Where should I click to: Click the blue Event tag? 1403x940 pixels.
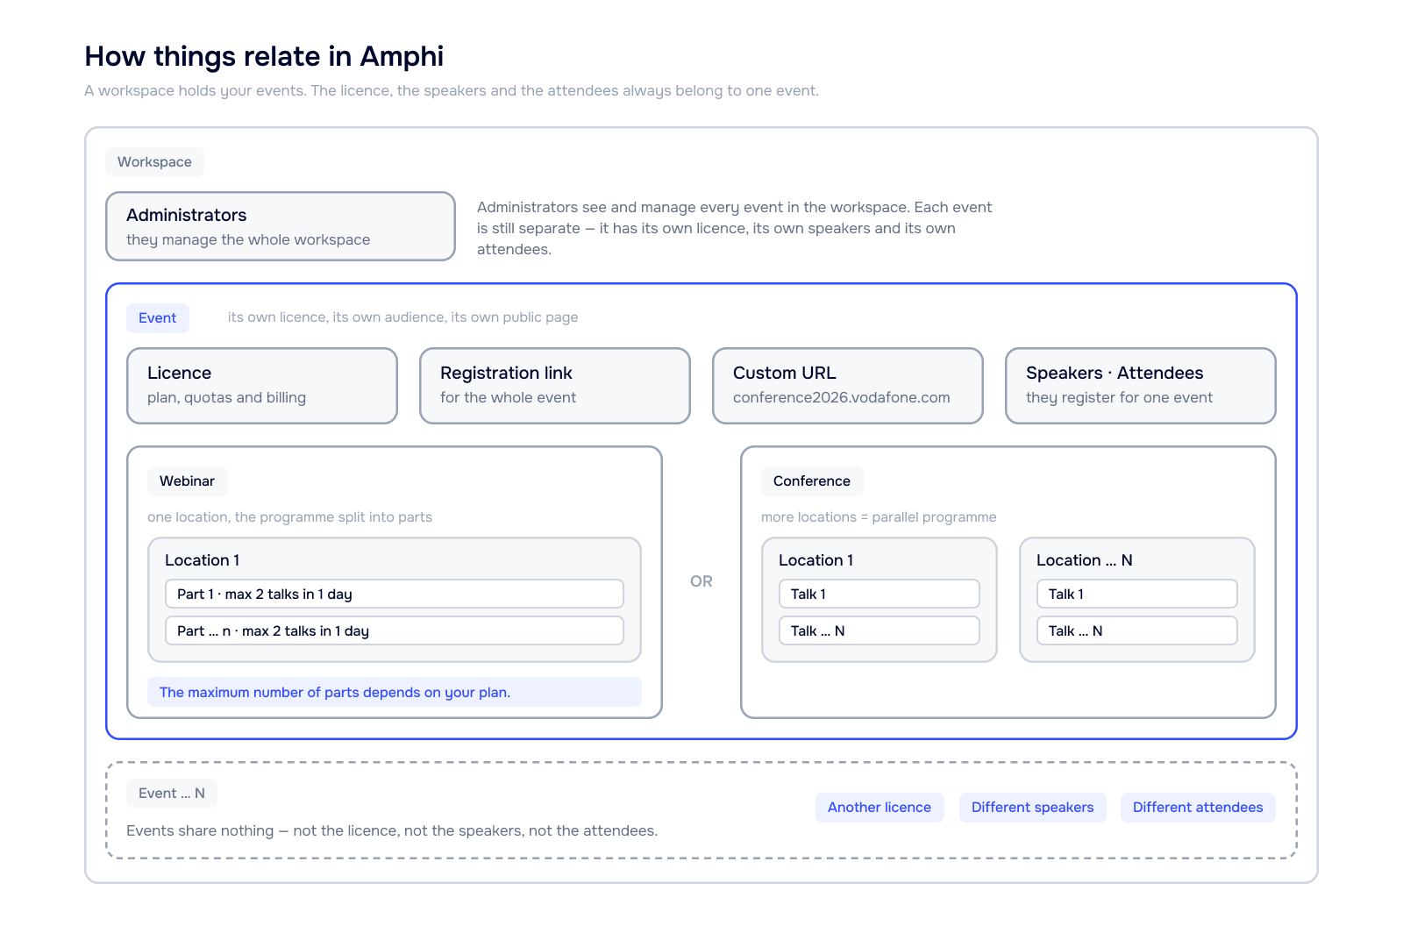158,318
